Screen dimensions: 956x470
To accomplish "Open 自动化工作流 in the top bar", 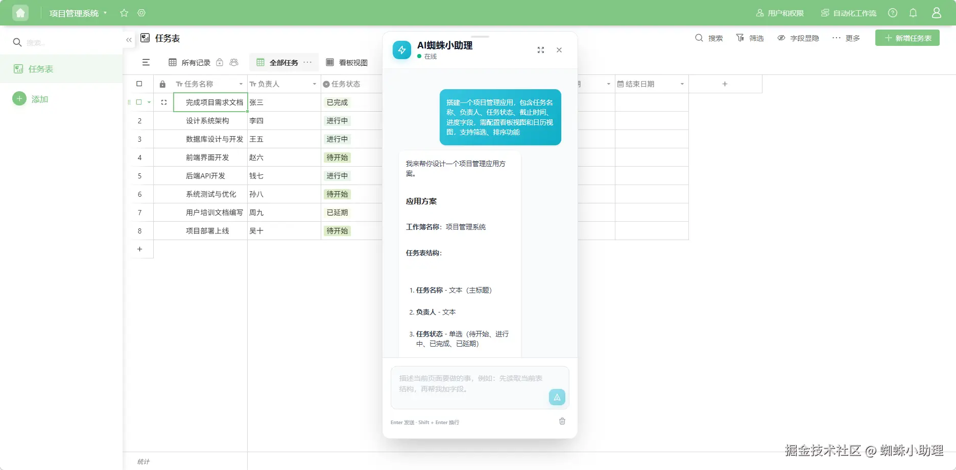I will 849,13.
